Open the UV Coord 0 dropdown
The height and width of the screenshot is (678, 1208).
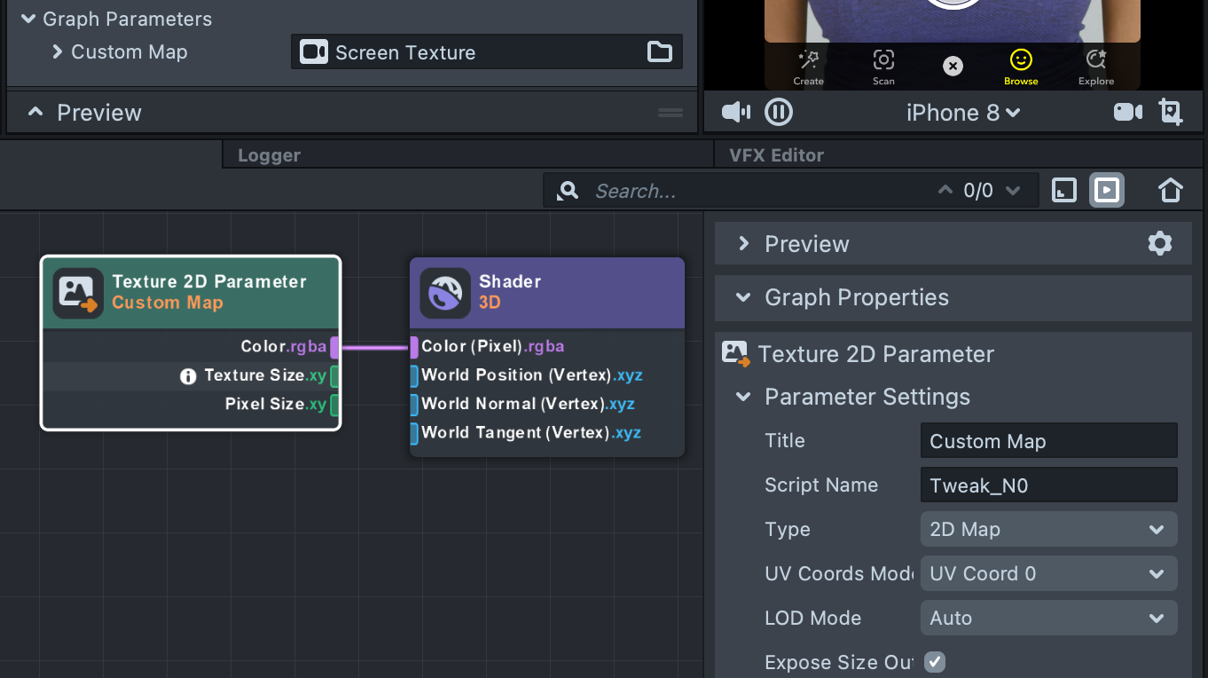[x=1048, y=574]
